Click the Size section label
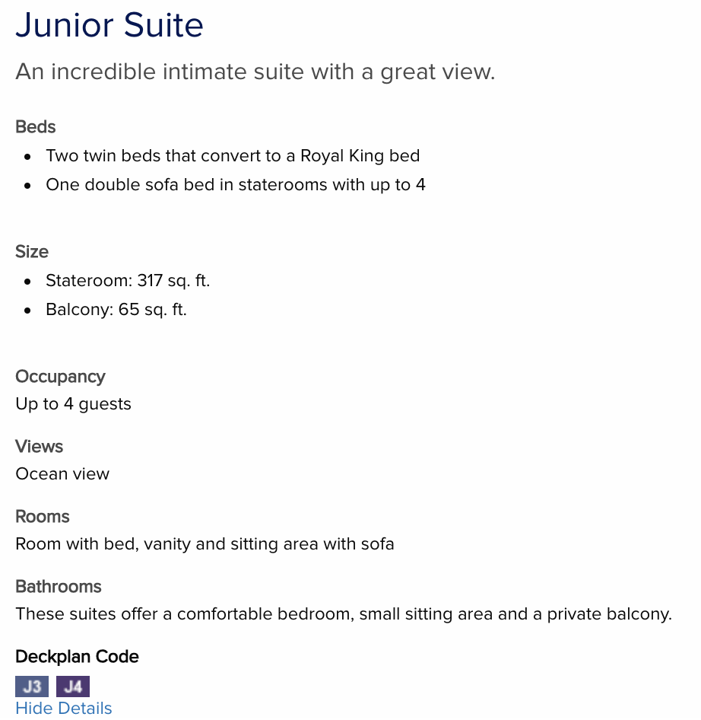This screenshot has height=720, width=701. (x=32, y=252)
